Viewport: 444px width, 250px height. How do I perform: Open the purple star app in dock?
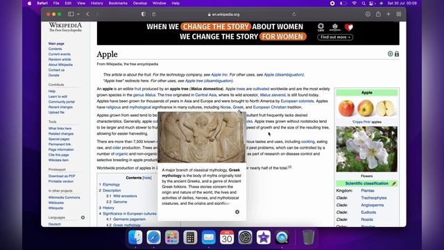click(264, 237)
